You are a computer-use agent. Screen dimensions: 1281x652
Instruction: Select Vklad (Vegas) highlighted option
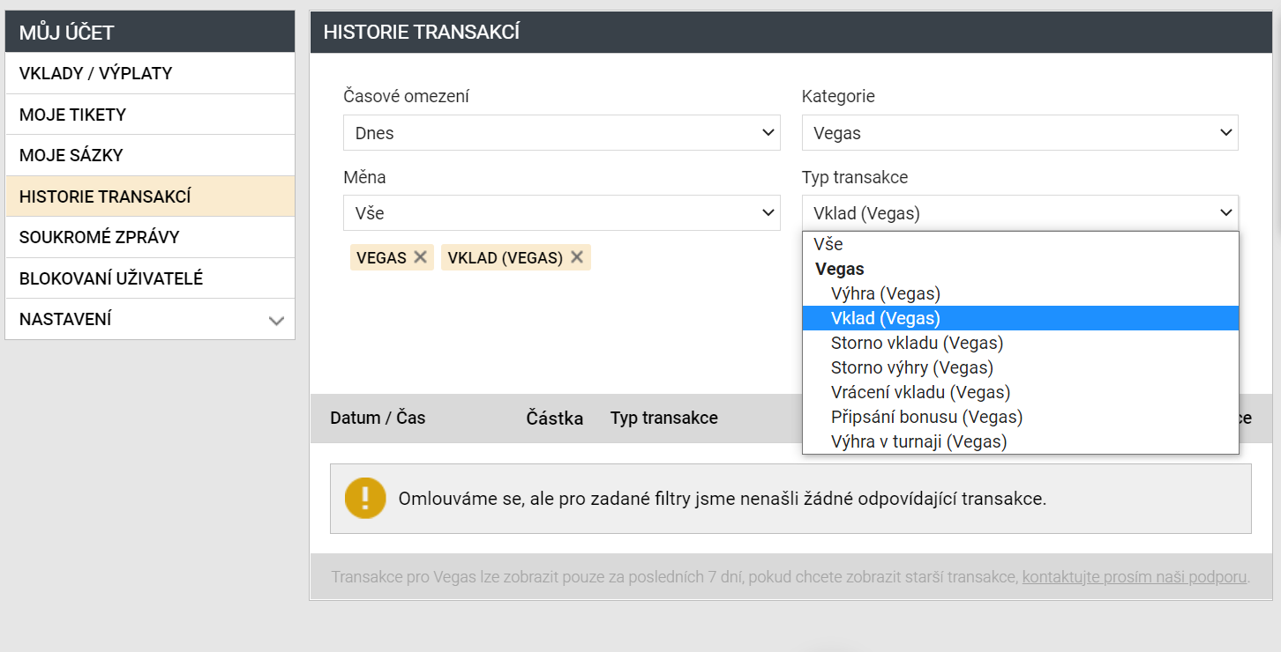click(x=886, y=318)
